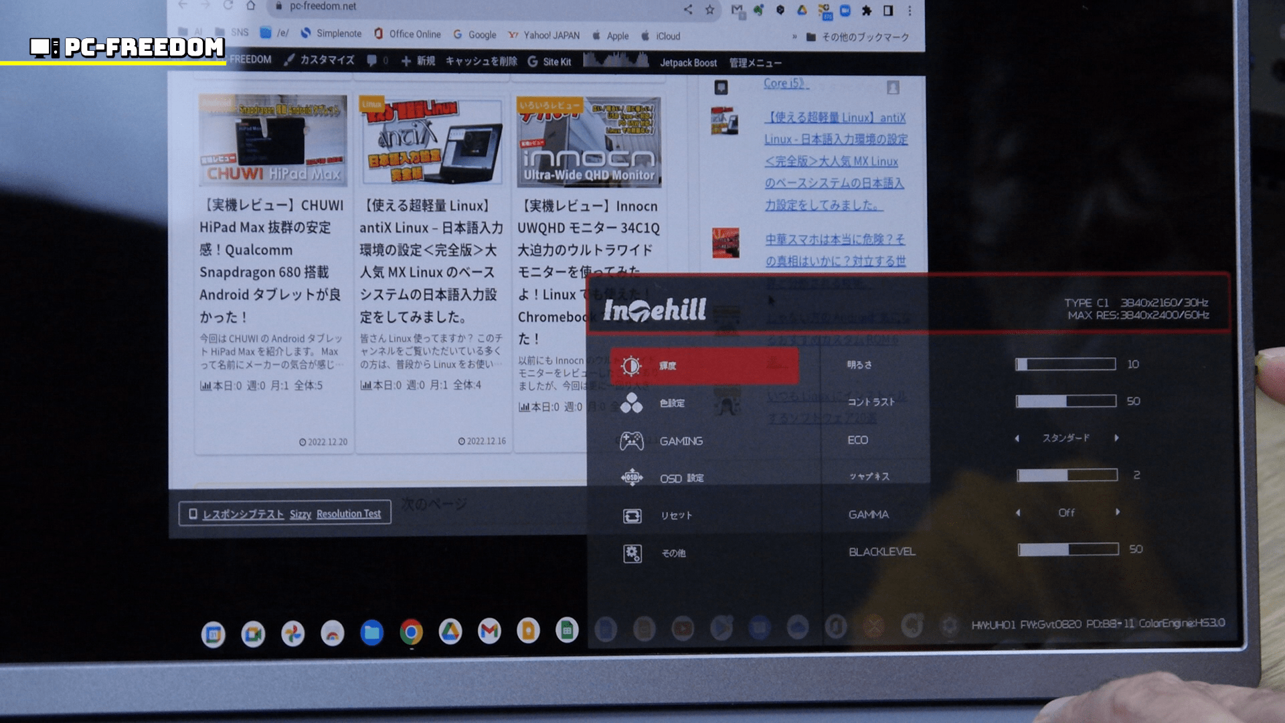Click the Resolution Test link
Image resolution: width=1285 pixels, height=723 pixels.
click(x=348, y=513)
